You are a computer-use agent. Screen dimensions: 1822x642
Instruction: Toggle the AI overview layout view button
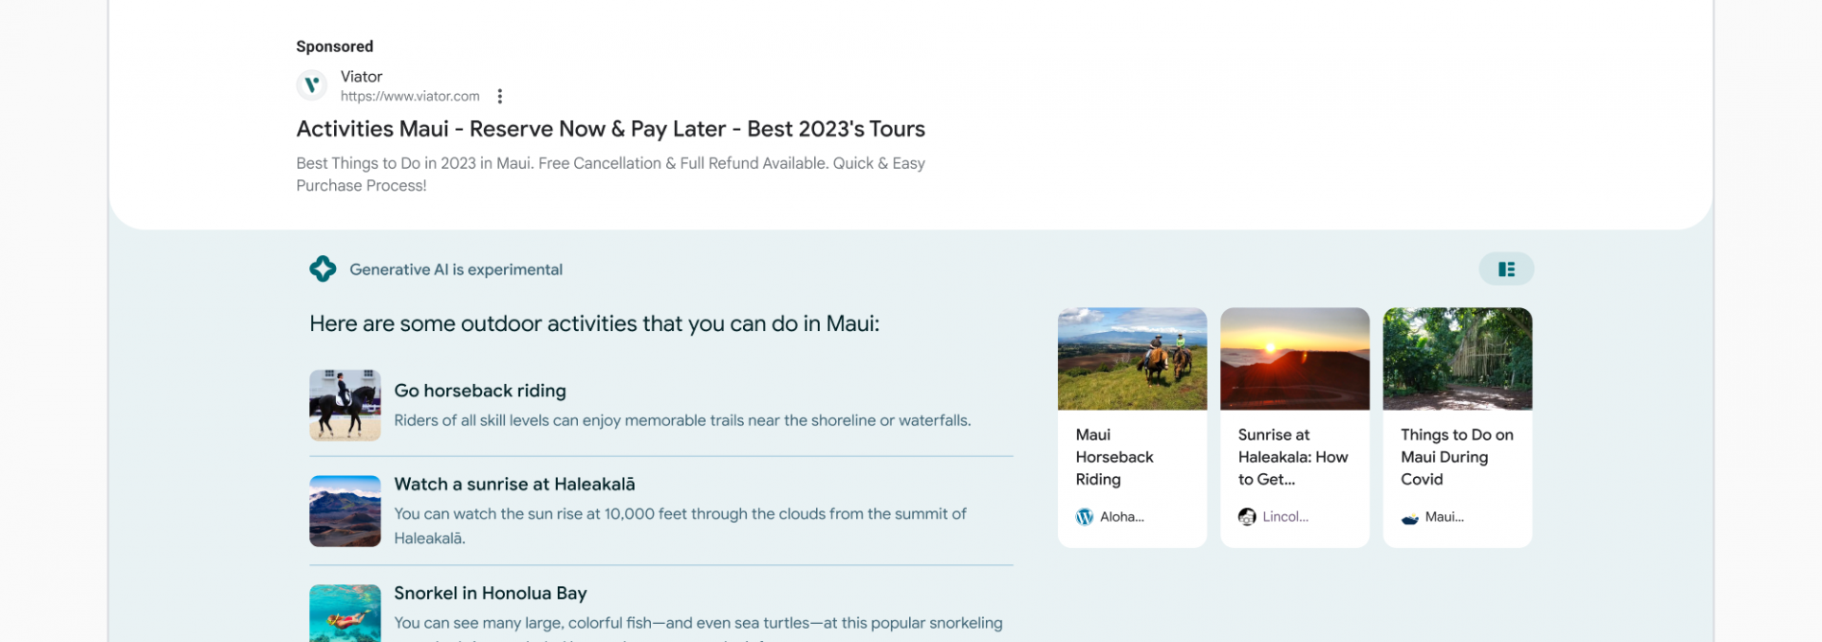1506,269
